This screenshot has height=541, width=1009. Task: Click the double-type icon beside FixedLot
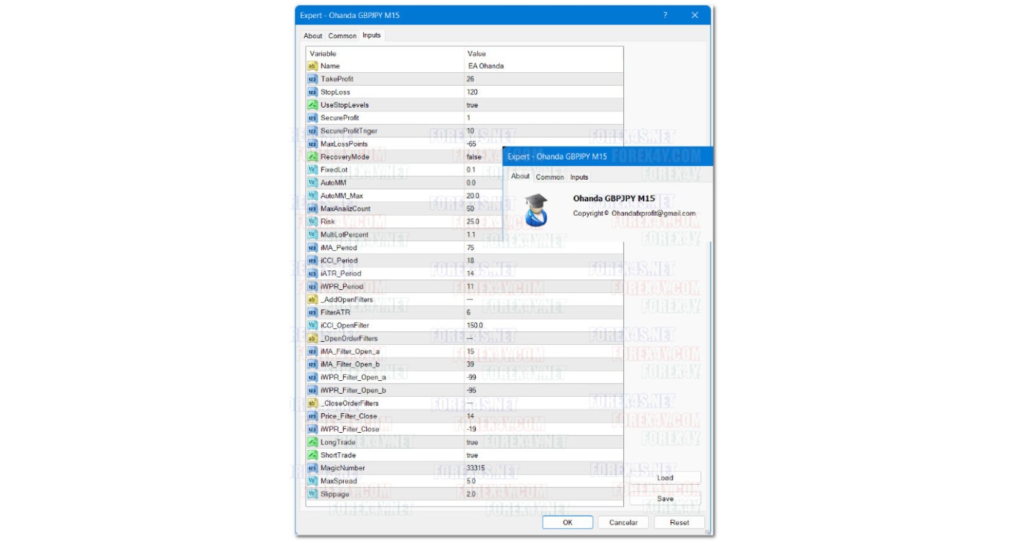click(x=312, y=170)
